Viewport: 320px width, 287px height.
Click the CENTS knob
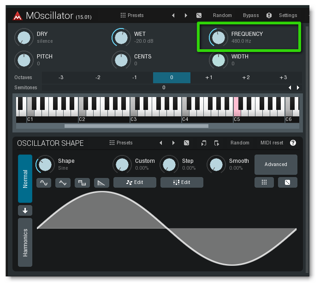click(x=121, y=60)
